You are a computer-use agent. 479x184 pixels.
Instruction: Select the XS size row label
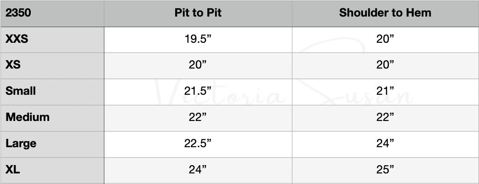(x=13, y=65)
